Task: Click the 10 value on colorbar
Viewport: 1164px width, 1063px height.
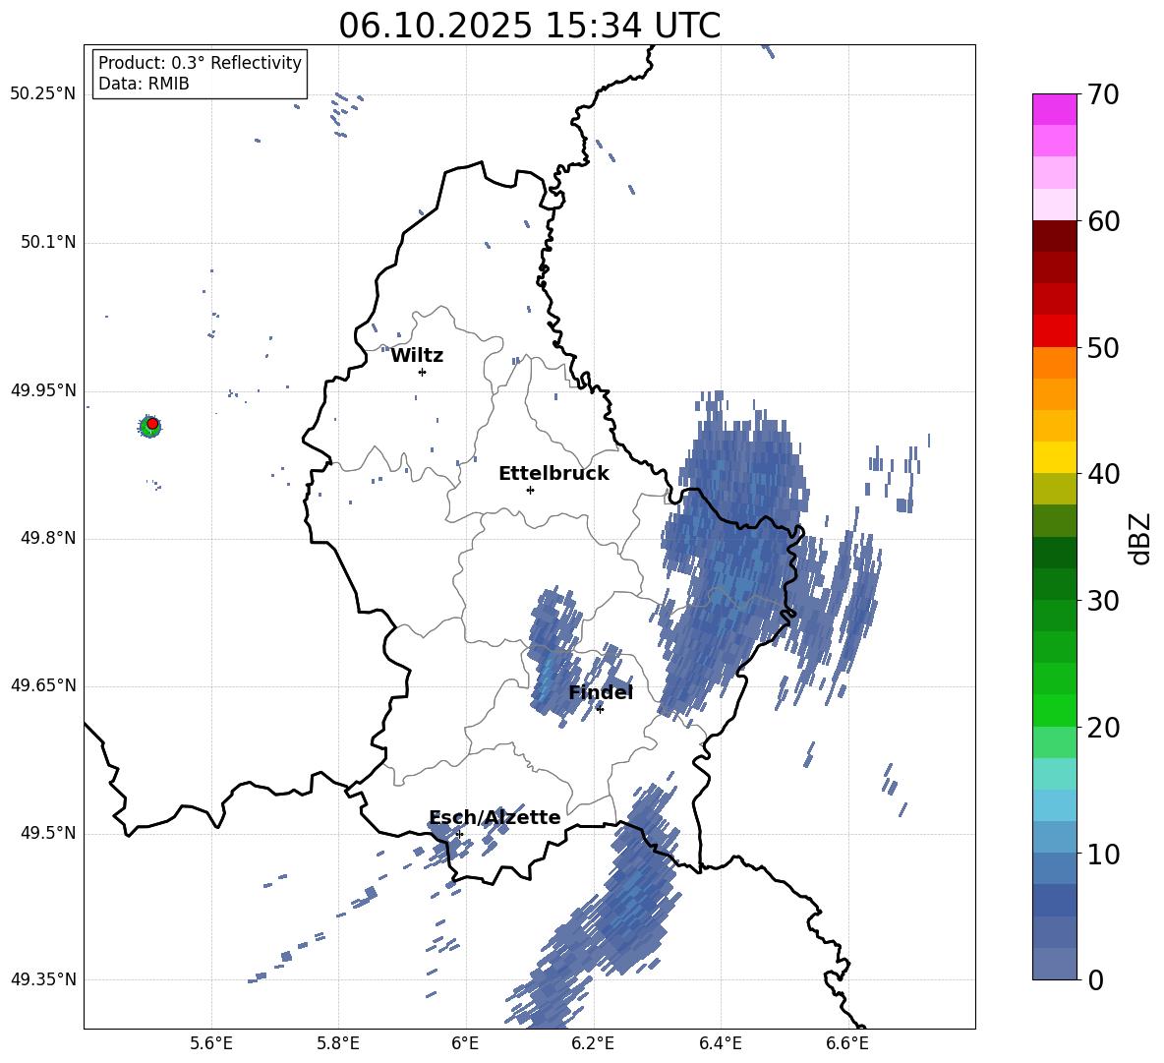Action: (1103, 854)
